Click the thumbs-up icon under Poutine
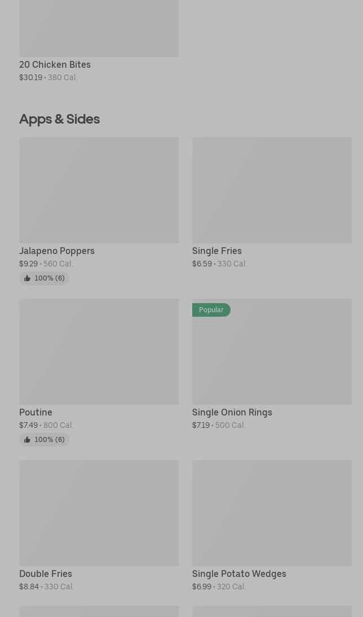 pyautogui.click(x=27, y=440)
